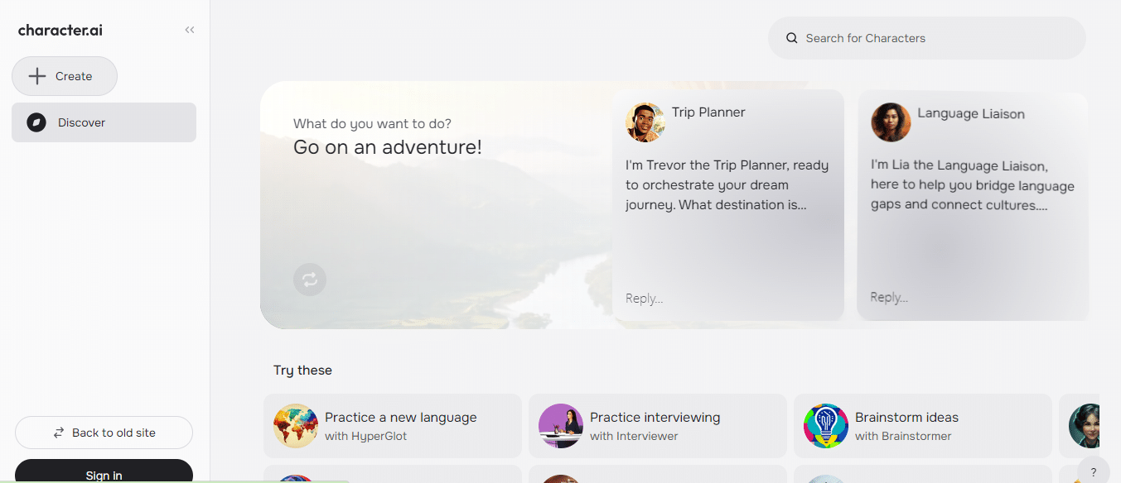The image size is (1121, 483).
Task: Click Reply field in Trip Planner card
Action: pyautogui.click(x=644, y=299)
